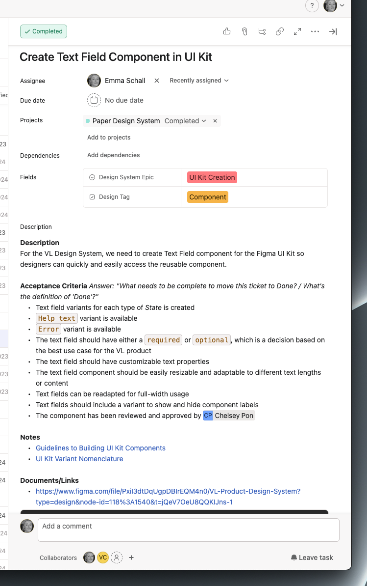Image resolution: width=367 pixels, height=586 pixels.
Task: Click the thumbs-up like icon
Action: (227, 31)
